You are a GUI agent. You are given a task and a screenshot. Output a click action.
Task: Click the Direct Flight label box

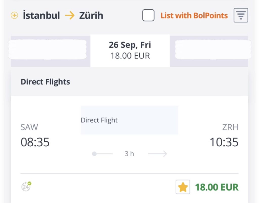point(129,120)
